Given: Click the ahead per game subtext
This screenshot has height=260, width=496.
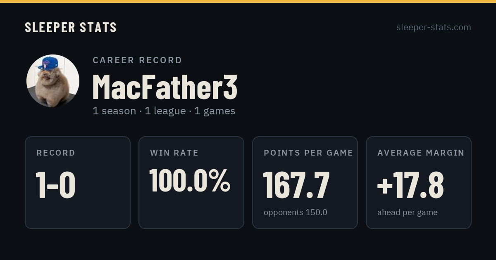Looking at the screenshot, I should click(408, 213).
